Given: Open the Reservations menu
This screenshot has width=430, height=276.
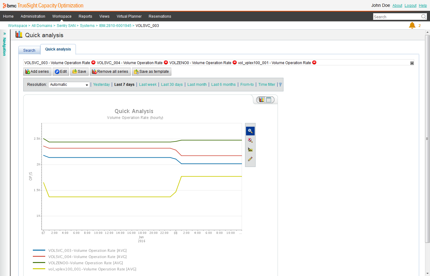Looking at the screenshot, I should (x=160, y=16).
